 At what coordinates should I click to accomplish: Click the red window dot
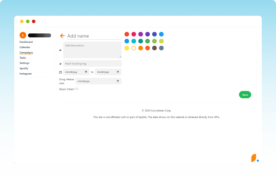coord(33,21)
